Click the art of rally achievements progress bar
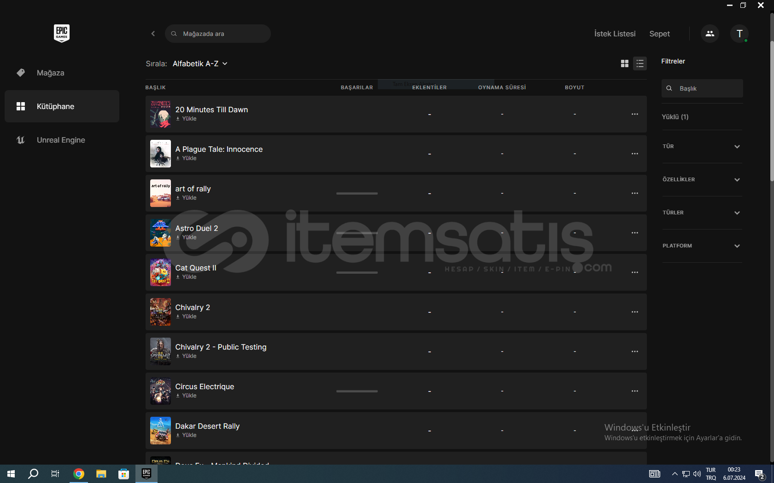 click(357, 193)
